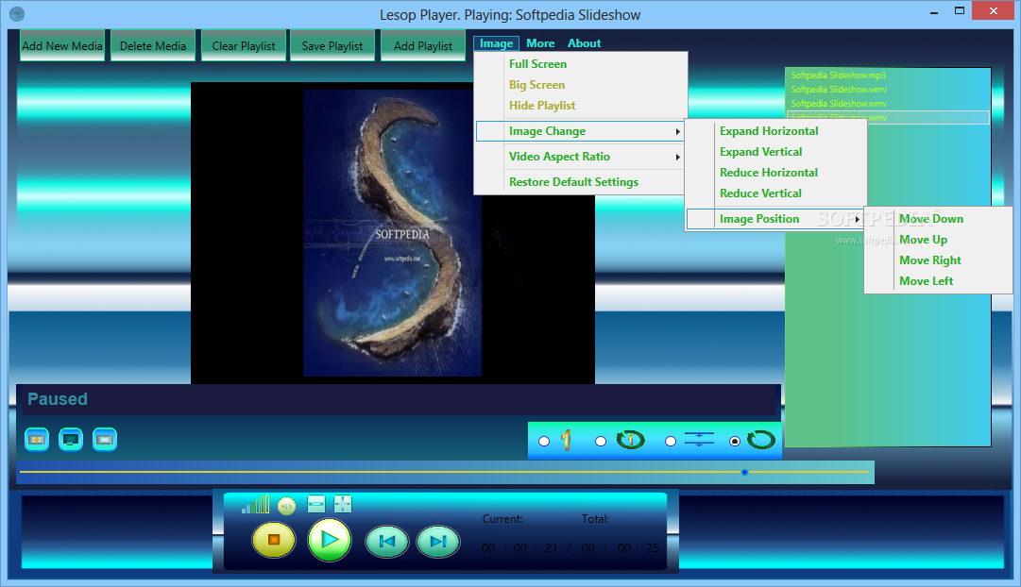Maximize the Lesop Player window
The width and height of the screenshot is (1021, 587).
click(960, 11)
